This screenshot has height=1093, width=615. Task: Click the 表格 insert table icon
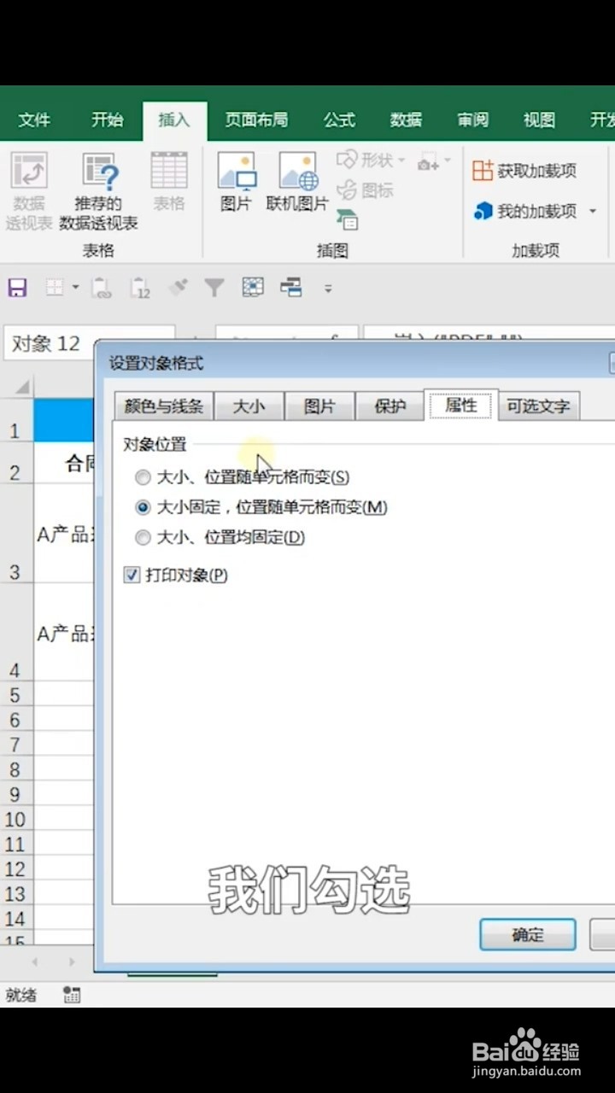click(169, 181)
